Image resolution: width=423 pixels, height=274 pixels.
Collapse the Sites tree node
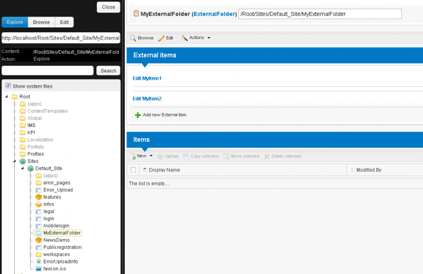(15, 161)
